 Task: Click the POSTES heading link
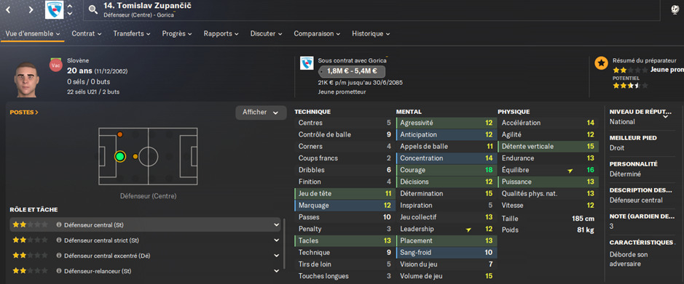click(x=24, y=112)
